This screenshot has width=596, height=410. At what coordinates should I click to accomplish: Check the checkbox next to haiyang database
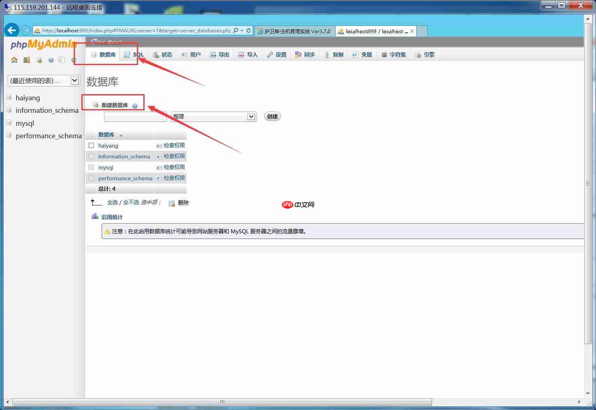(x=91, y=145)
